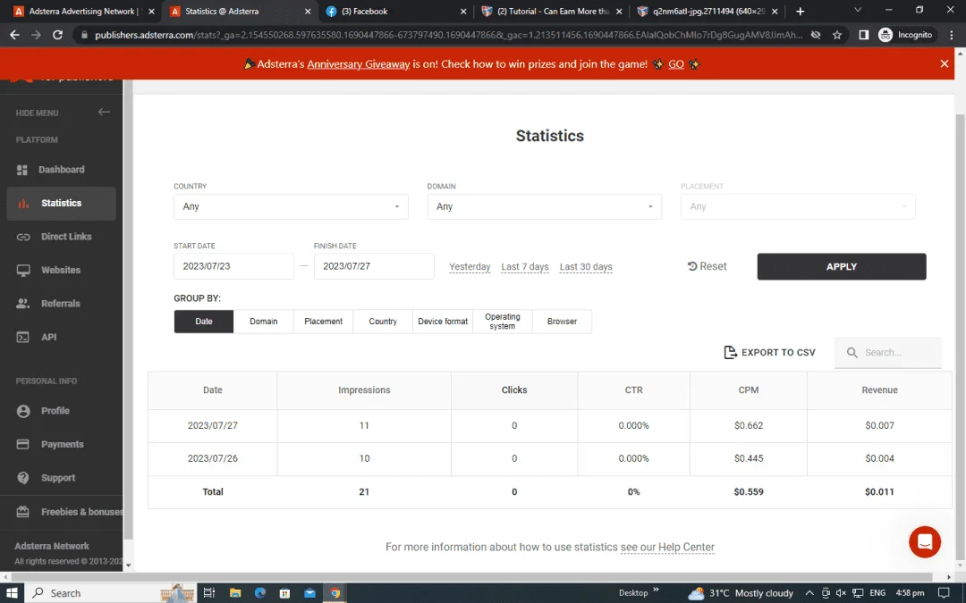Image resolution: width=966 pixels, height=603 pixels.
Task: Group statistics by Placement
Action: [324, 322]
